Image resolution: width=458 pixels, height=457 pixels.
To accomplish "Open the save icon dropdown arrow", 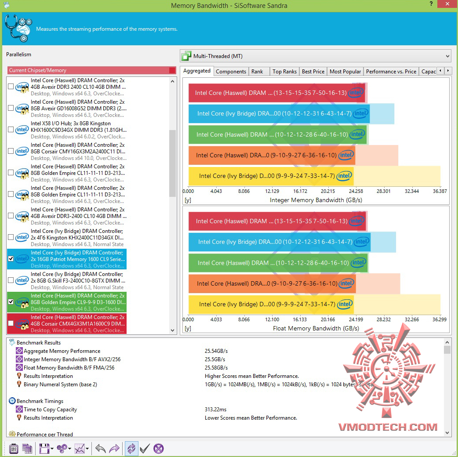I will pyautogui.click(x=52, y=449).
